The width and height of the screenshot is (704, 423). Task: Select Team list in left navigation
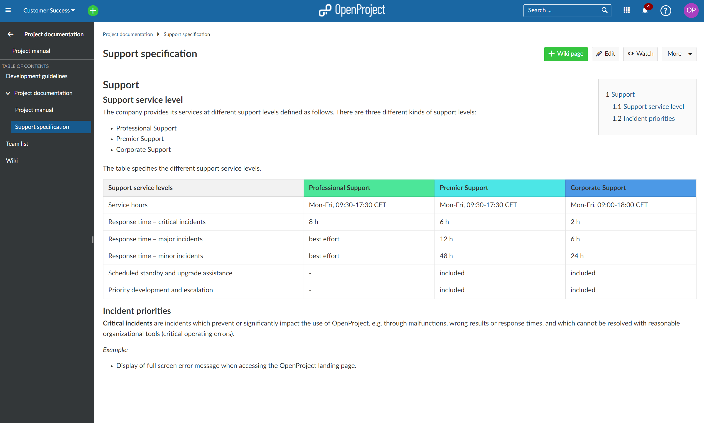[17, 144]
